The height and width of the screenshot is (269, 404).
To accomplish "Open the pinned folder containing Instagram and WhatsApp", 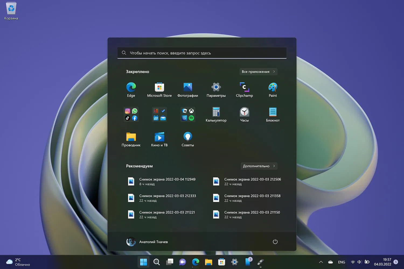I will click(131, 114).
